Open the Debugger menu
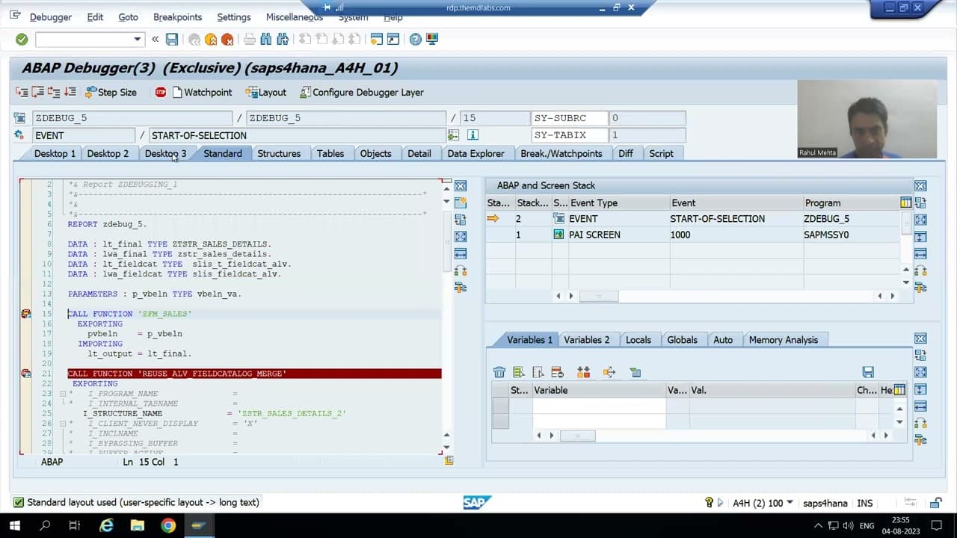This screenshot has width=957, height=538. click(51, 17)
